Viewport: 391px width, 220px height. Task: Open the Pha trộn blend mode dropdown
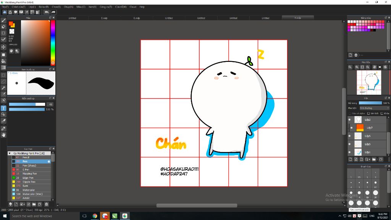(374, 108)
